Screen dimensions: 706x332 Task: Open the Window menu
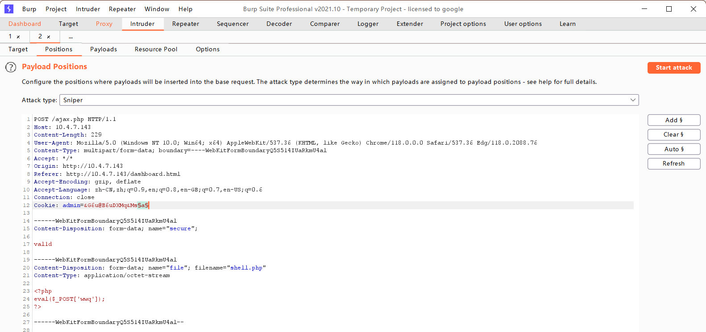[157, 9]
